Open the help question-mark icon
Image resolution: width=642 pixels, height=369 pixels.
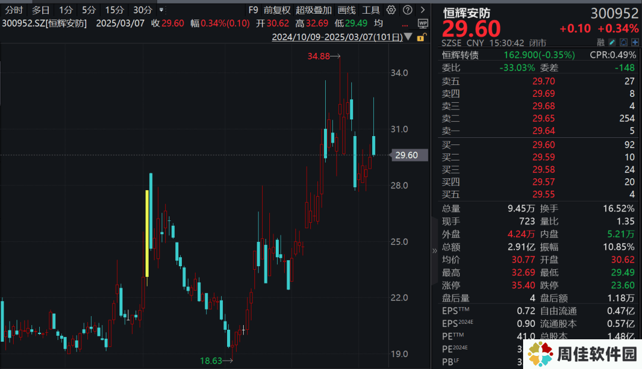(x=407, y=10)
